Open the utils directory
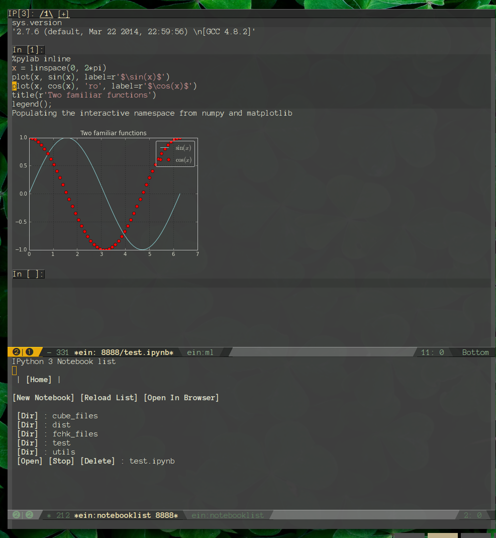The image size is (496, 538). pyautogui.click(x=64, y=452)
